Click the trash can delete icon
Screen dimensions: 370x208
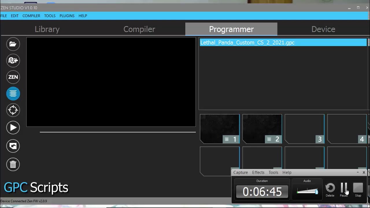click(13, 164)
